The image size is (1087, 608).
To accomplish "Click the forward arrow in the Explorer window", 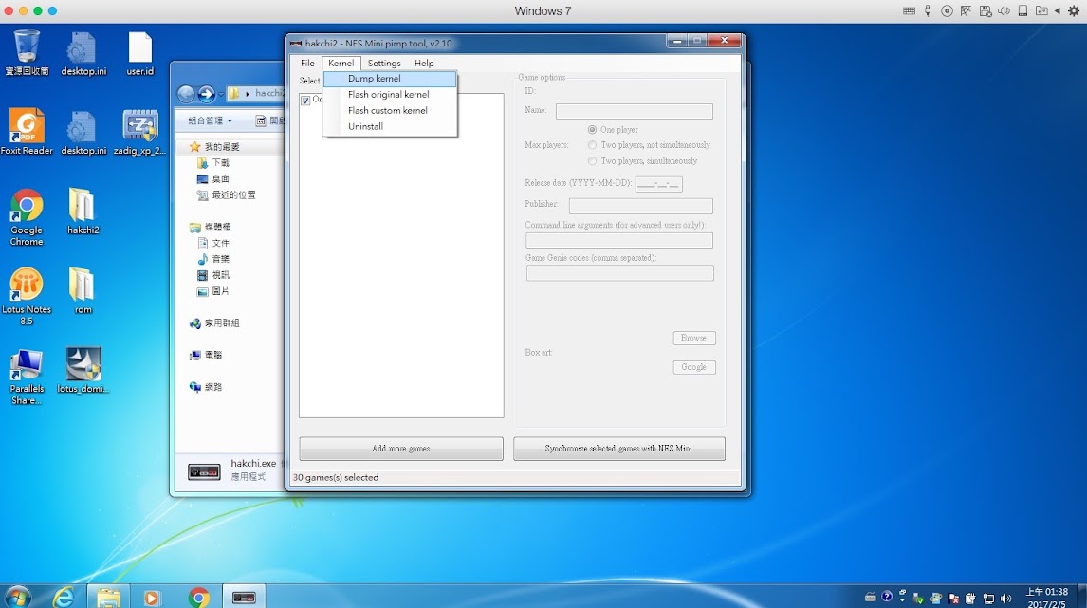I will (x=207, y=94).
